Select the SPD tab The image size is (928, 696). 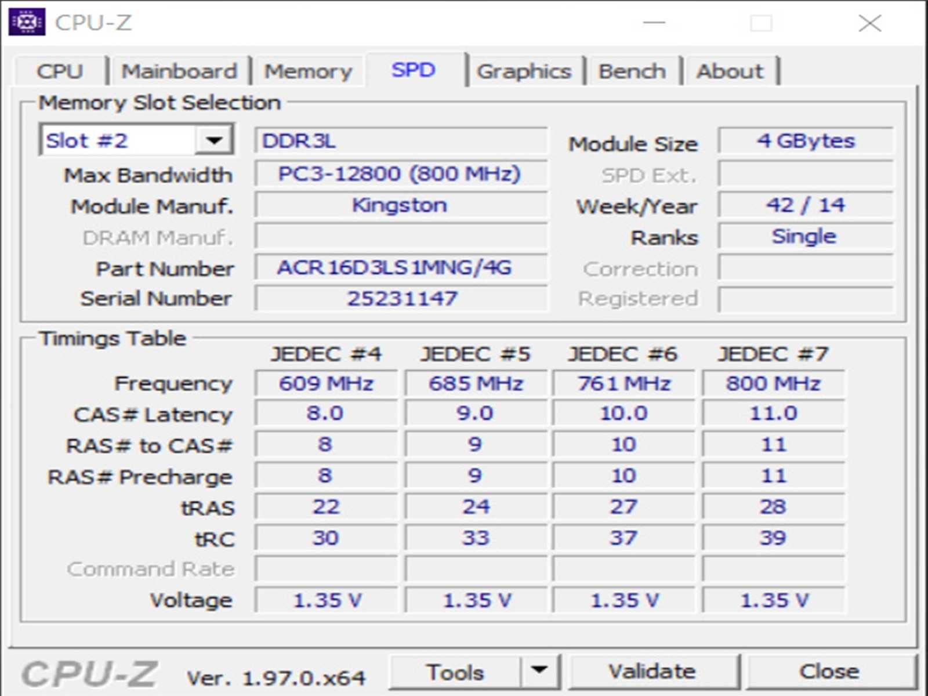click(x=414, y=70)
